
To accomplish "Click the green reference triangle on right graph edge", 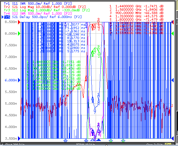I will click(x=173, y=34).
